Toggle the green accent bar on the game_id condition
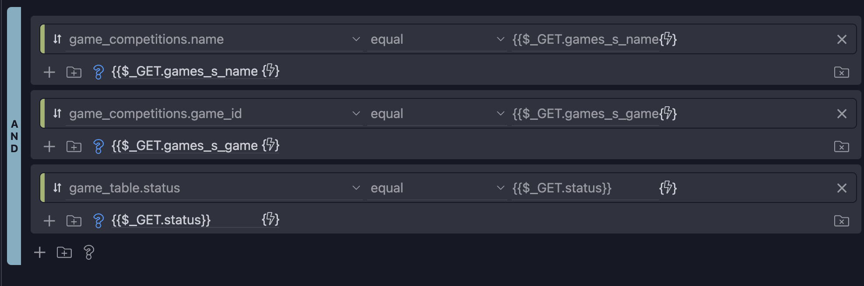Viewport: 864px width, 286px height. 42,113
